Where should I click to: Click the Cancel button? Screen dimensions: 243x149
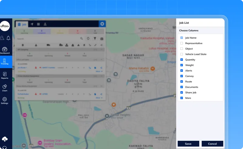(212, 144)
